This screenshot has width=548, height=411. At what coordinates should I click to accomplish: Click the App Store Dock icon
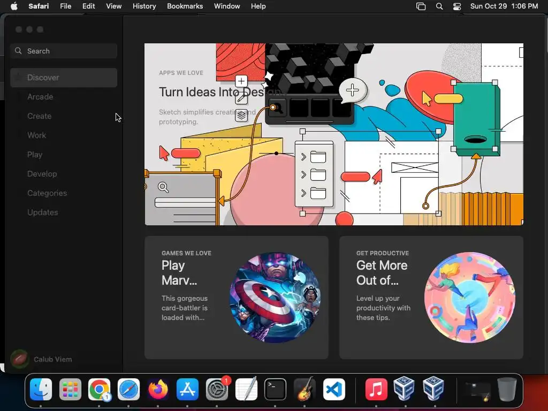pyautogui.click(x=187, y=389)
